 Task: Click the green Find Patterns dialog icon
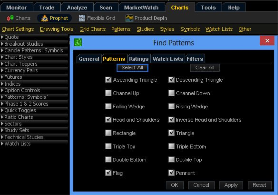pos(78,42)
